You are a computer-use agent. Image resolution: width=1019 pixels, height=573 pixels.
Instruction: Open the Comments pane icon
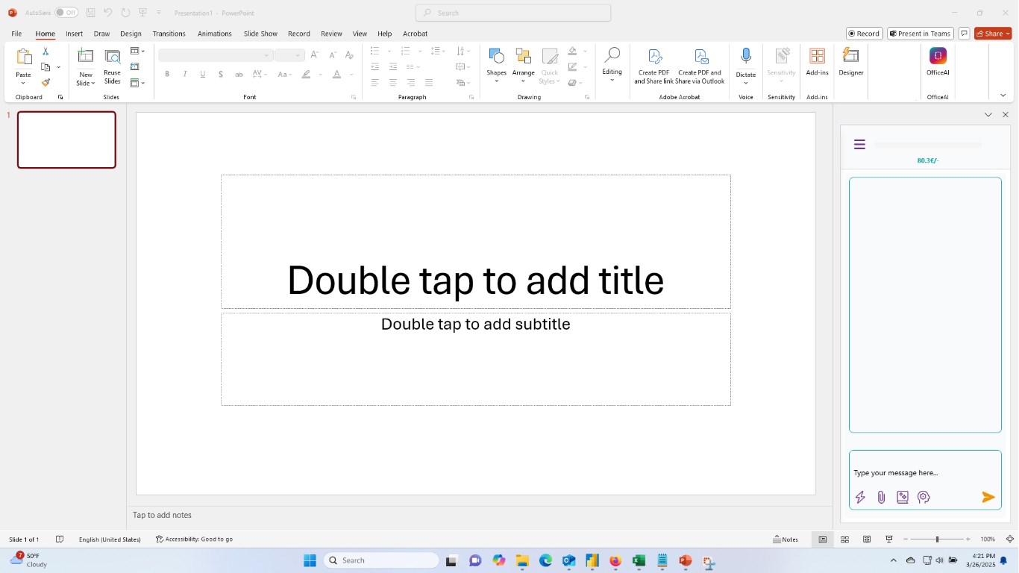point(964,34)
